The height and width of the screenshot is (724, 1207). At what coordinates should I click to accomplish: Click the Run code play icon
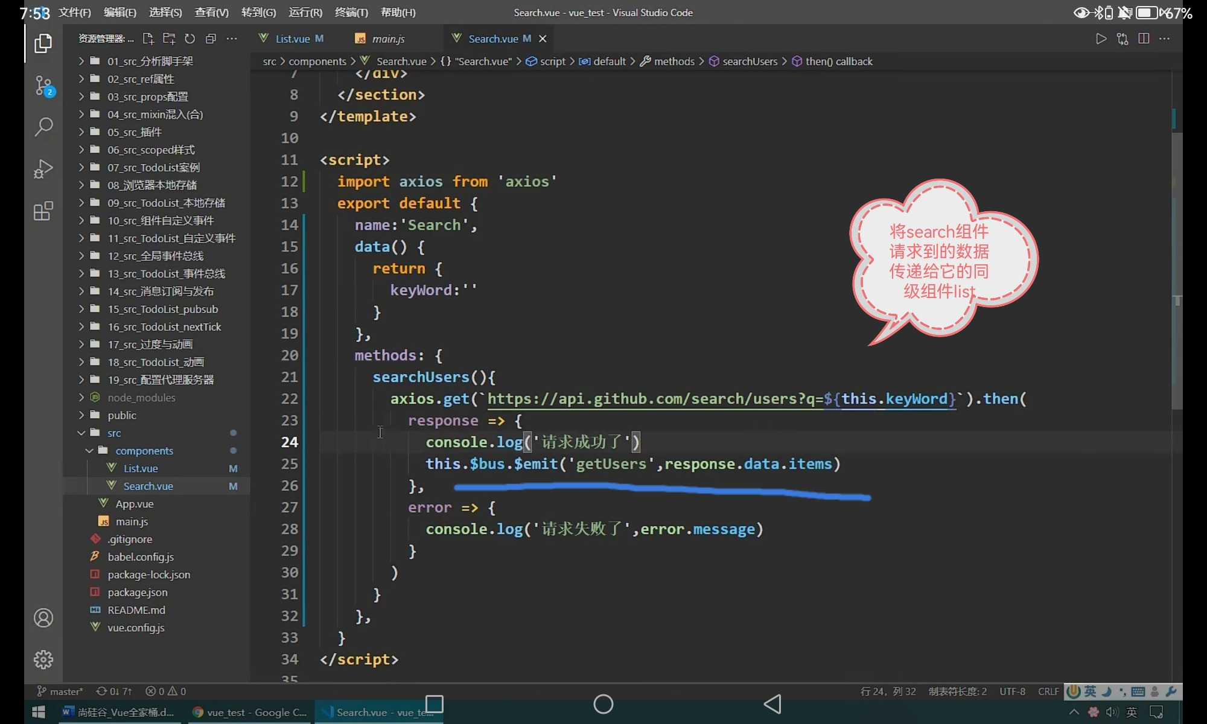tap(1101, 39)
